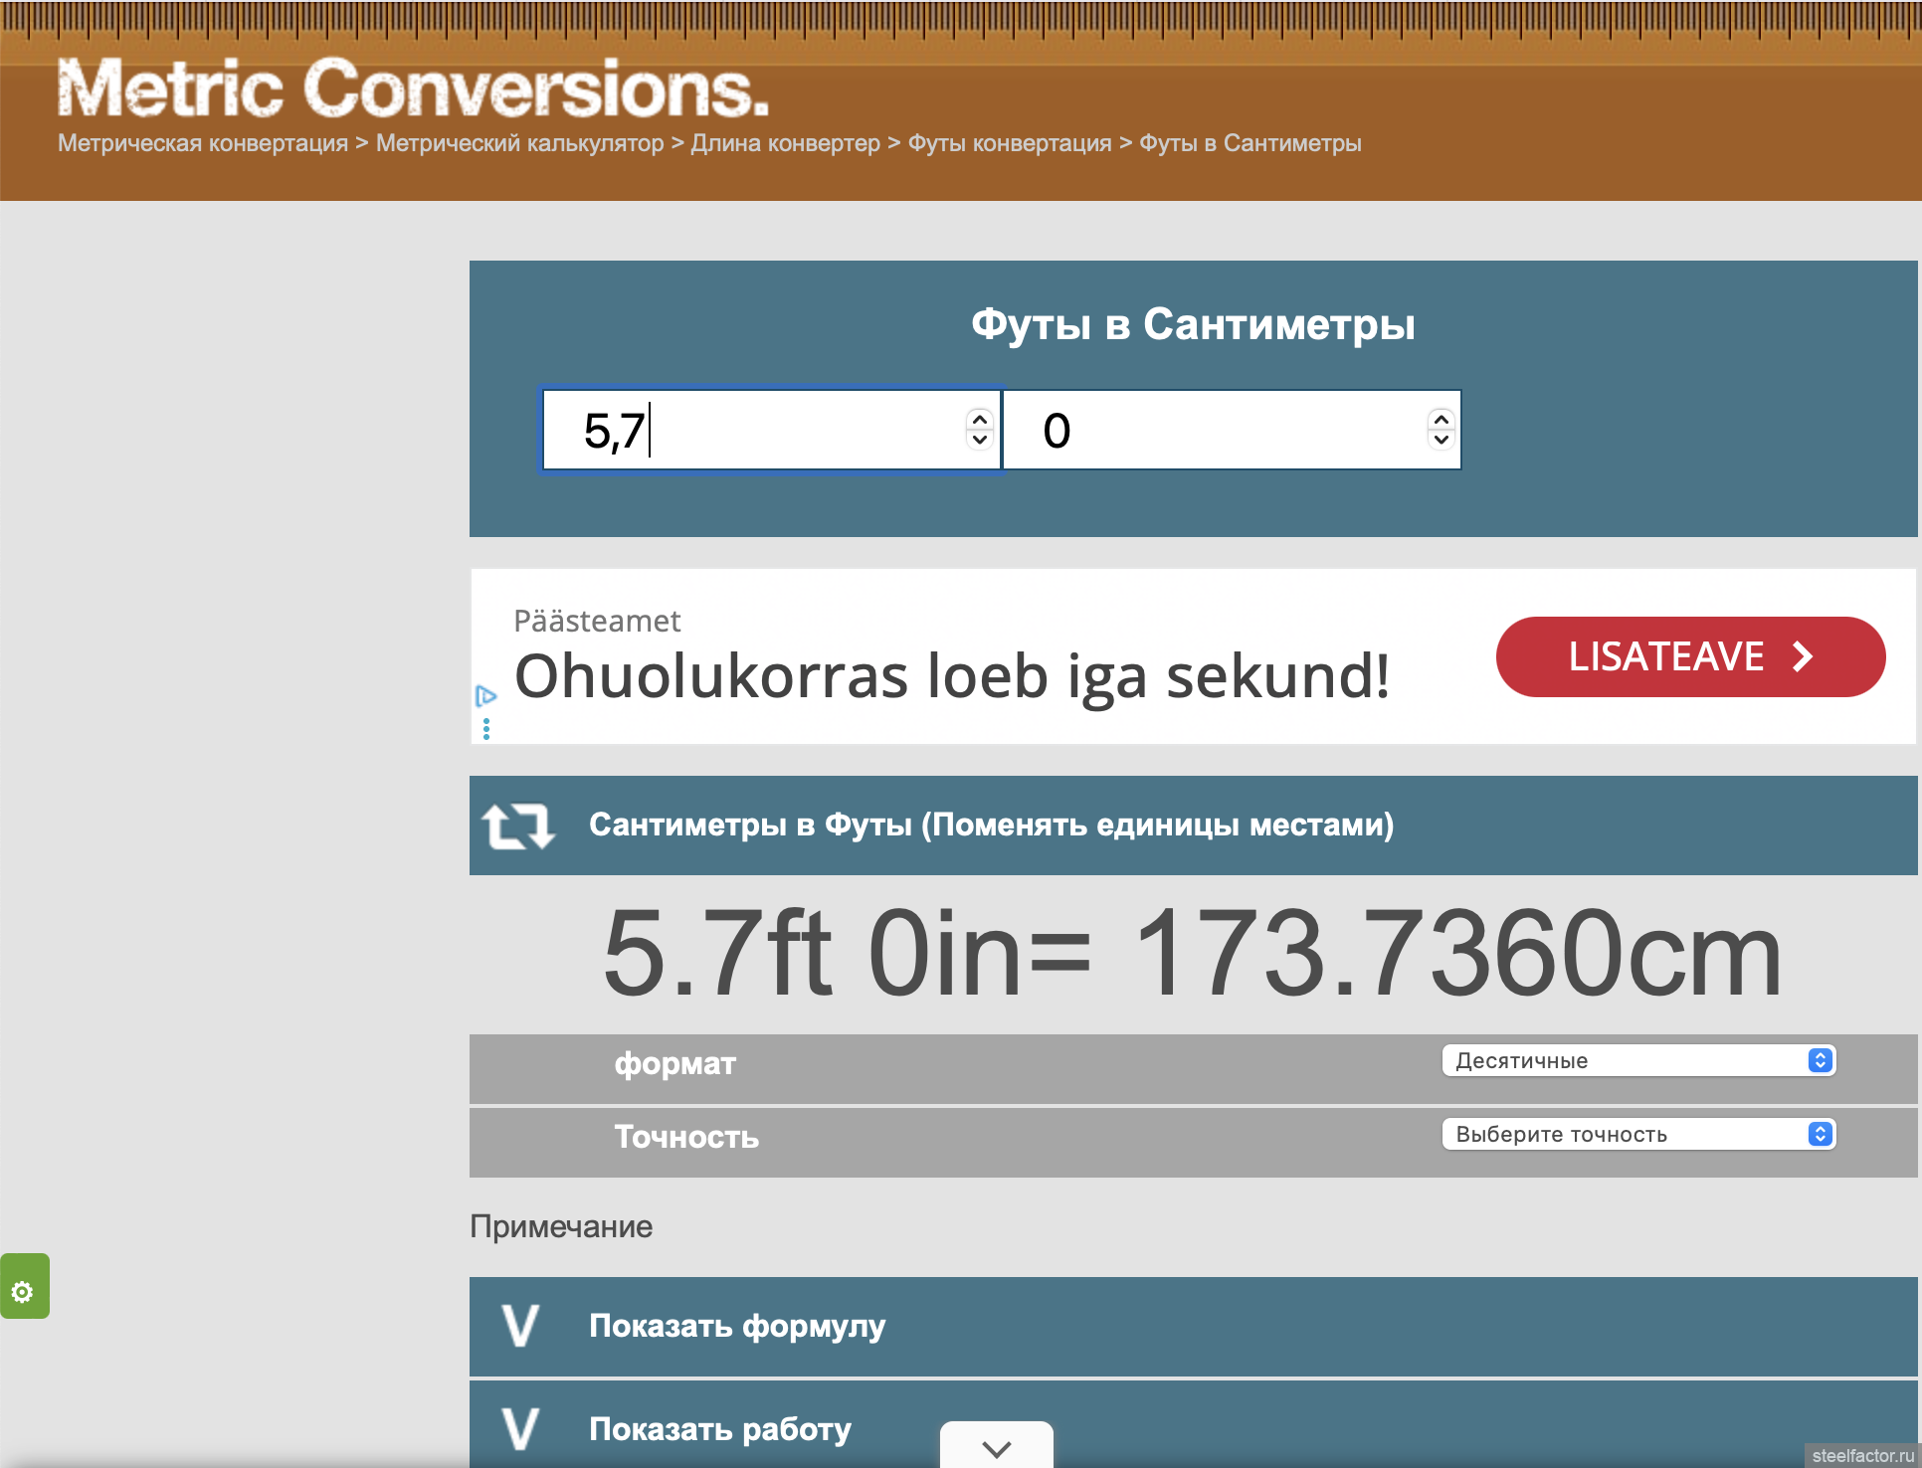Click the swap units arrows icon
The image size is (1922, 1468).
[x=517, y=826]
